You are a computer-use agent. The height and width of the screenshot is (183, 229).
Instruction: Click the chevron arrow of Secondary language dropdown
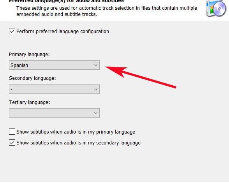point(95,89)
